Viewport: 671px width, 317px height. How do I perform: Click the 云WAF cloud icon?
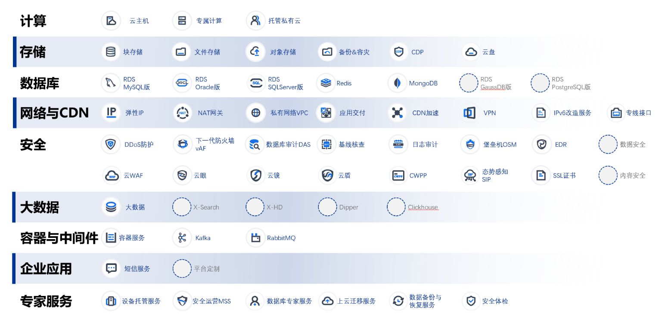[x=112, y=175]
